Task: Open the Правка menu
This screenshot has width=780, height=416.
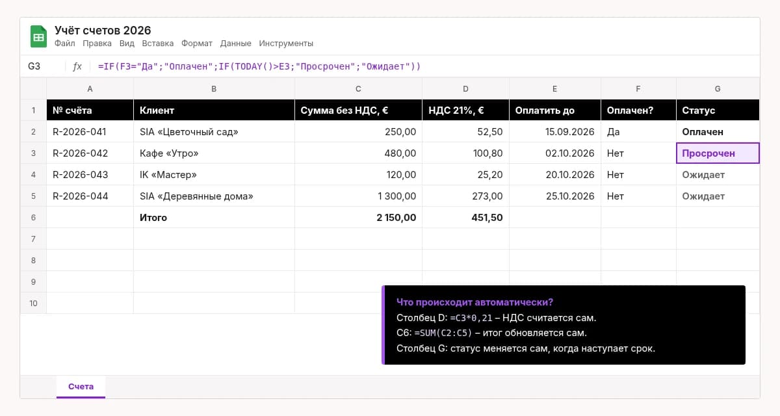Action: pos(97,44)
